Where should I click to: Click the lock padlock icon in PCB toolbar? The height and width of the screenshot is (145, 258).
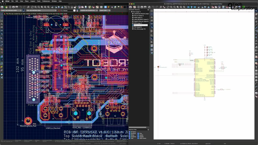click(x=72, y=7)
